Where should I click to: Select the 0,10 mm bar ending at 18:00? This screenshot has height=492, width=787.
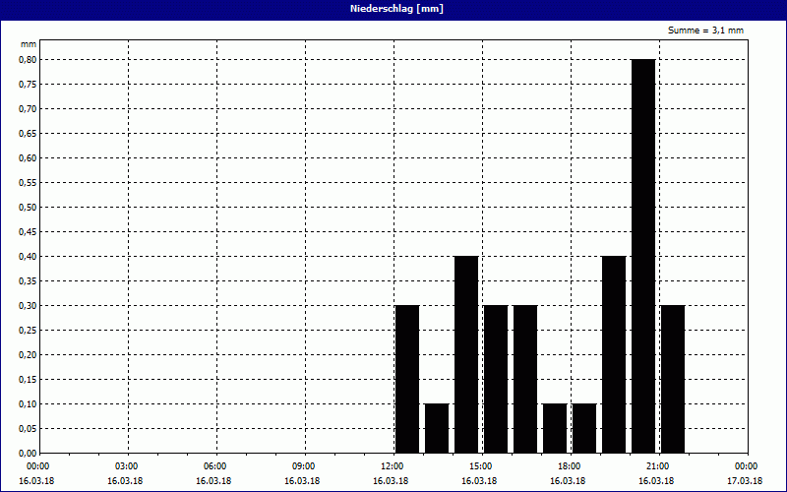(x=555, y=428)
